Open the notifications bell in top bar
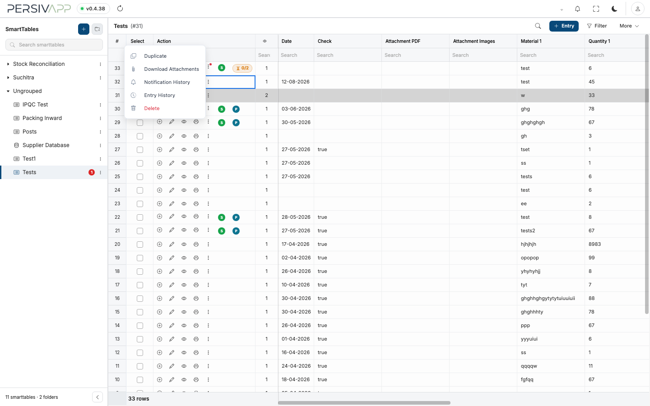Viewport: 650px width, 406px height. 577,9
